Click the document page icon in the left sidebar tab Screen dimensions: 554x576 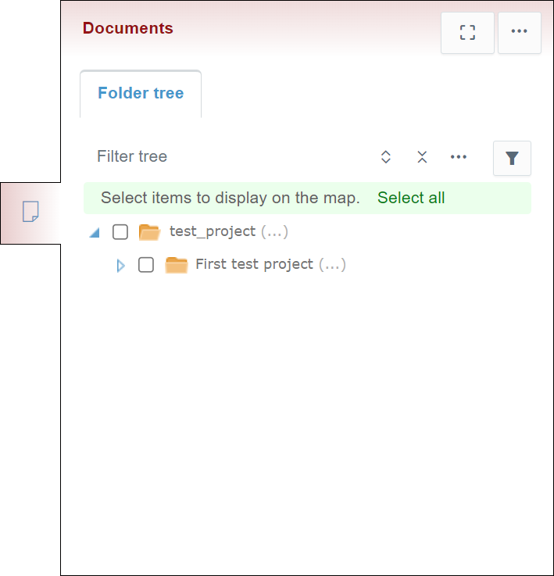coord(30,211)
